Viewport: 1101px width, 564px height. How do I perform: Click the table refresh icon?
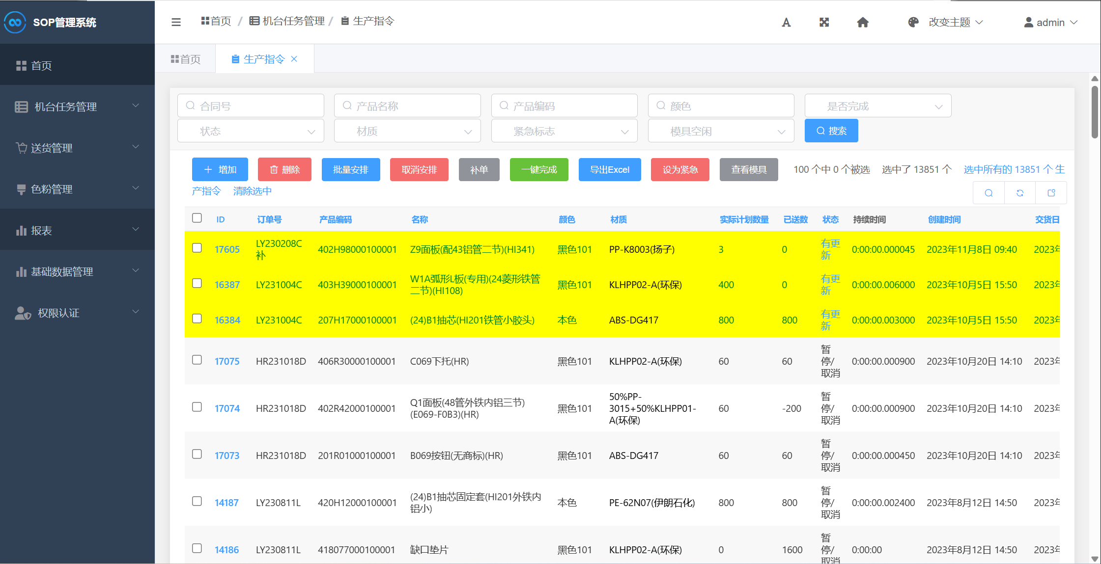(x=1020, y=193)
